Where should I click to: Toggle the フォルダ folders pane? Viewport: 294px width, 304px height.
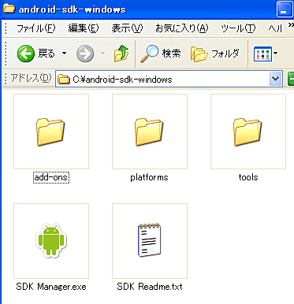pyautogui.click(x=215, y=54)
